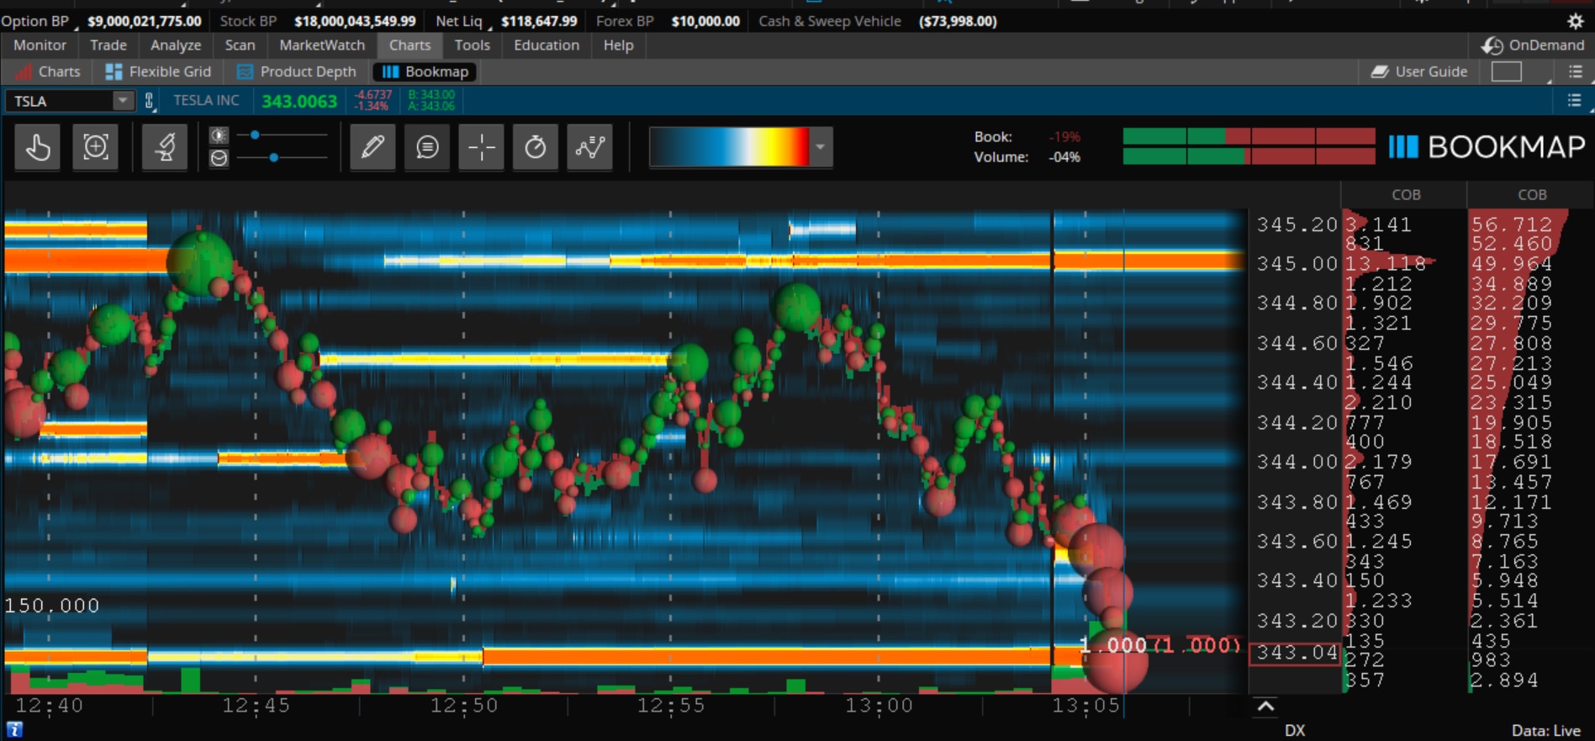1595x741 pixels.
Task: Click the 13.118 order book size
Action: 1386,264
